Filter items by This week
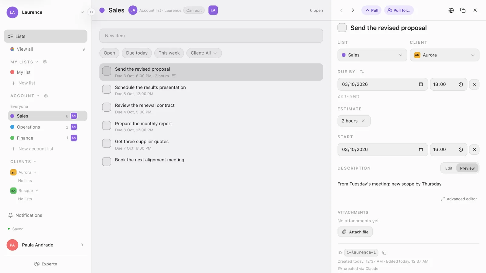 click(169, 53)
